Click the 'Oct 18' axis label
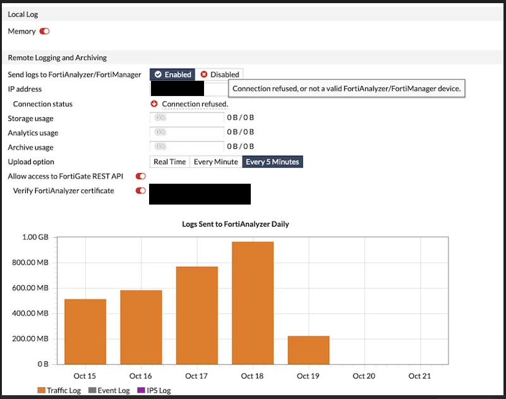Image resolution: width=506 pixels, height=399 pixels. (x=252, y=376)
